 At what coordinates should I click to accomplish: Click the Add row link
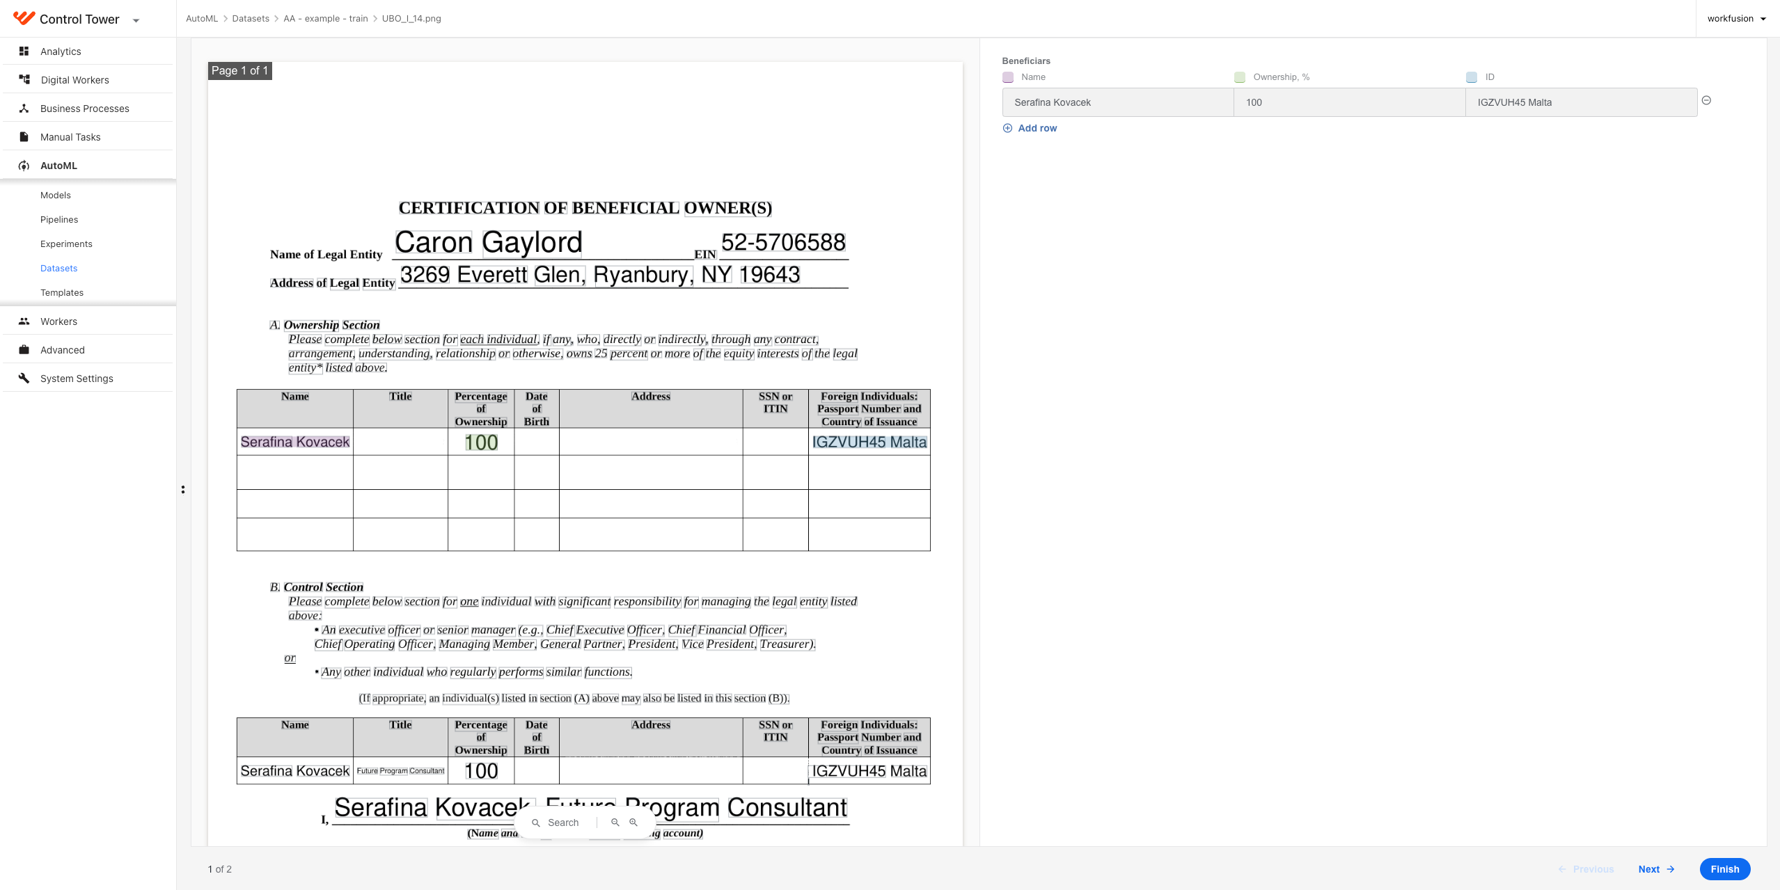1037,128
